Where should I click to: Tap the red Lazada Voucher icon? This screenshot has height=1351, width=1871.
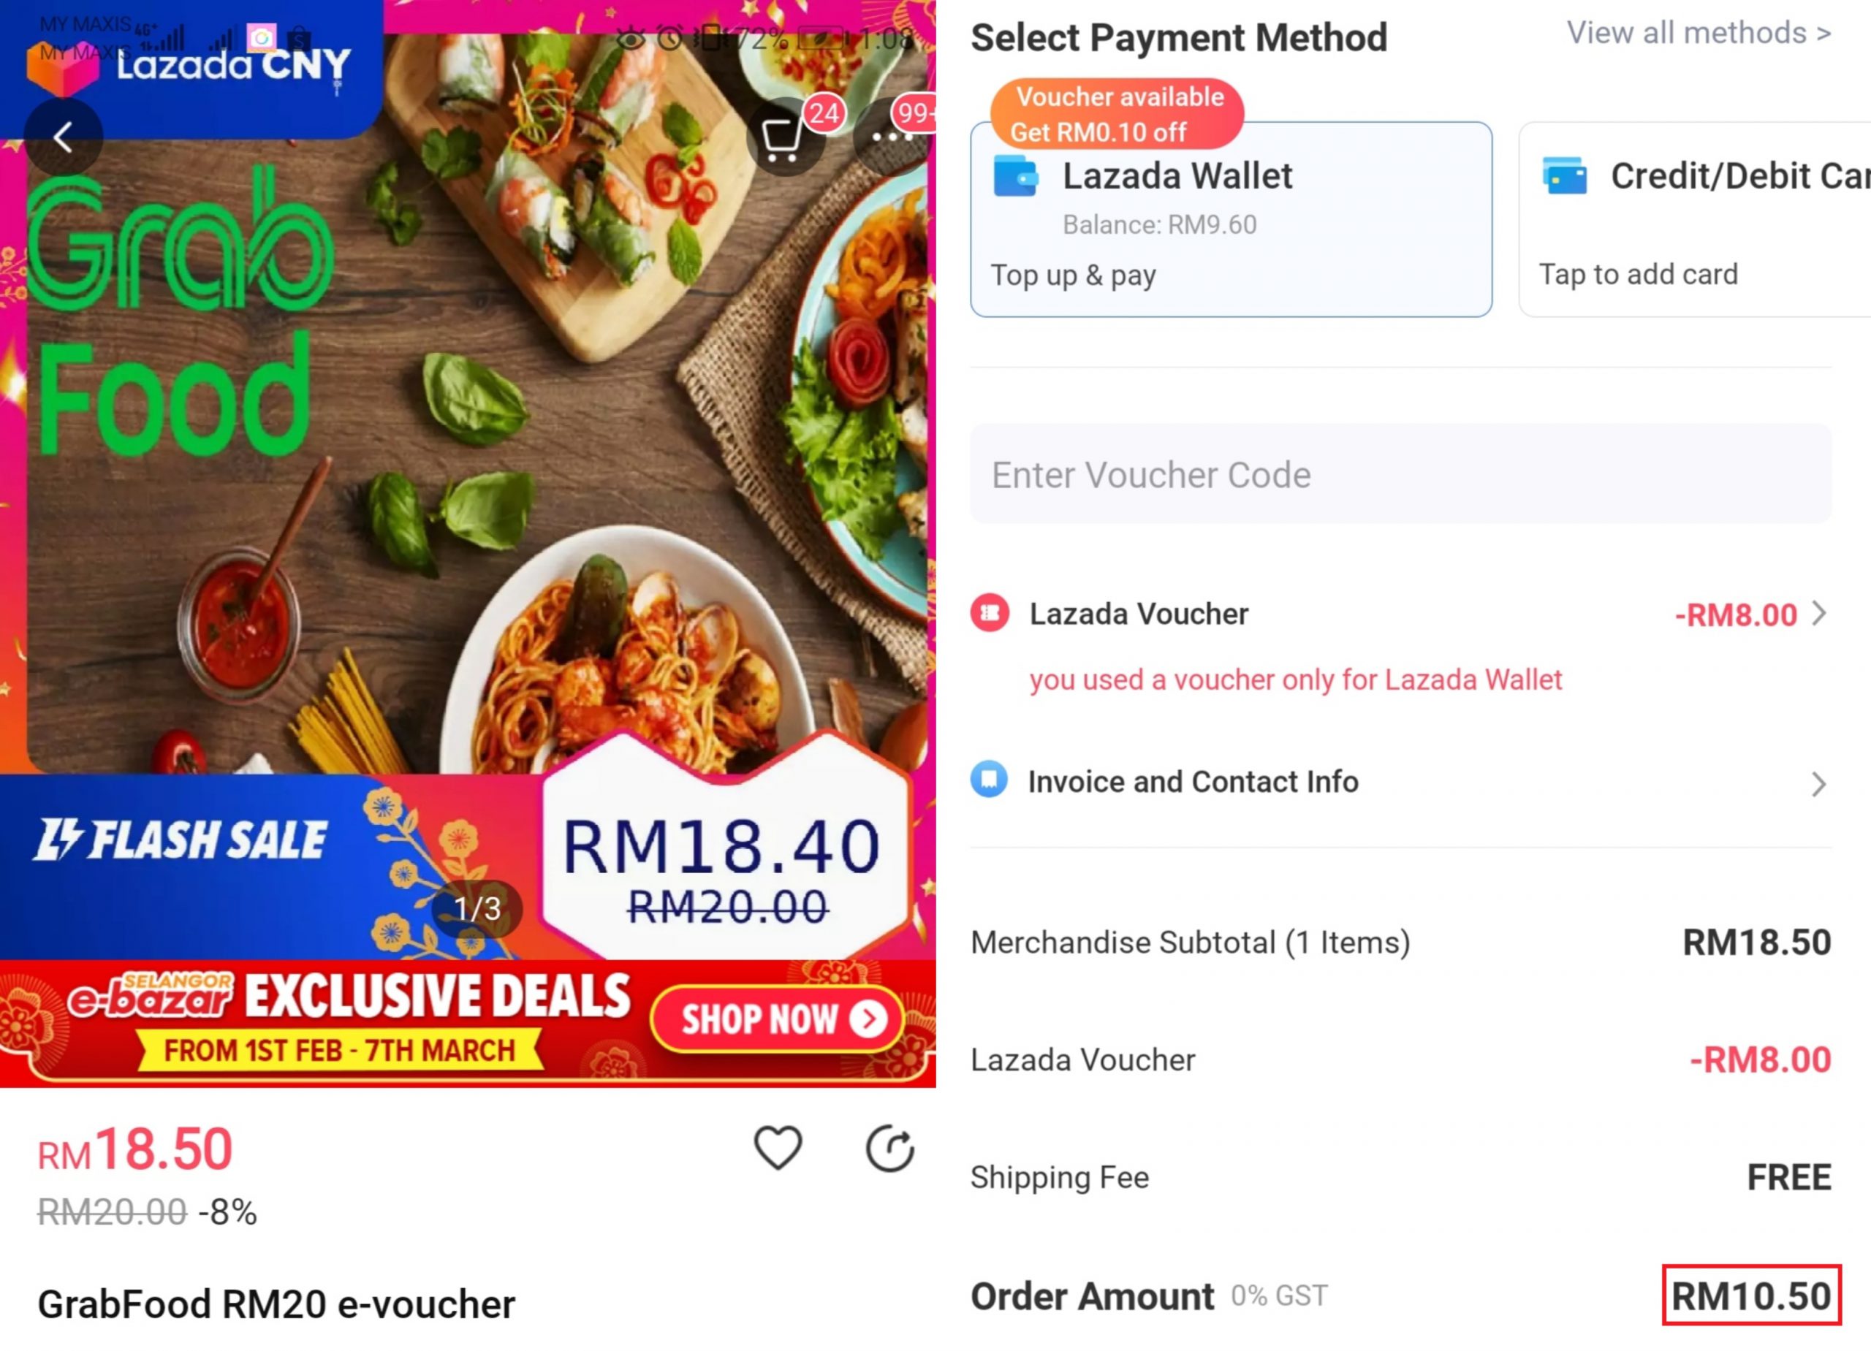click(x=990, y=613)
